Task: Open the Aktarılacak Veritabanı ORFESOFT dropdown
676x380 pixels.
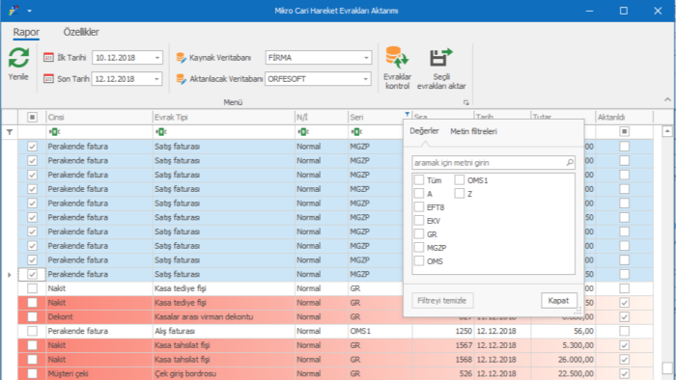Action: point(366,79)
